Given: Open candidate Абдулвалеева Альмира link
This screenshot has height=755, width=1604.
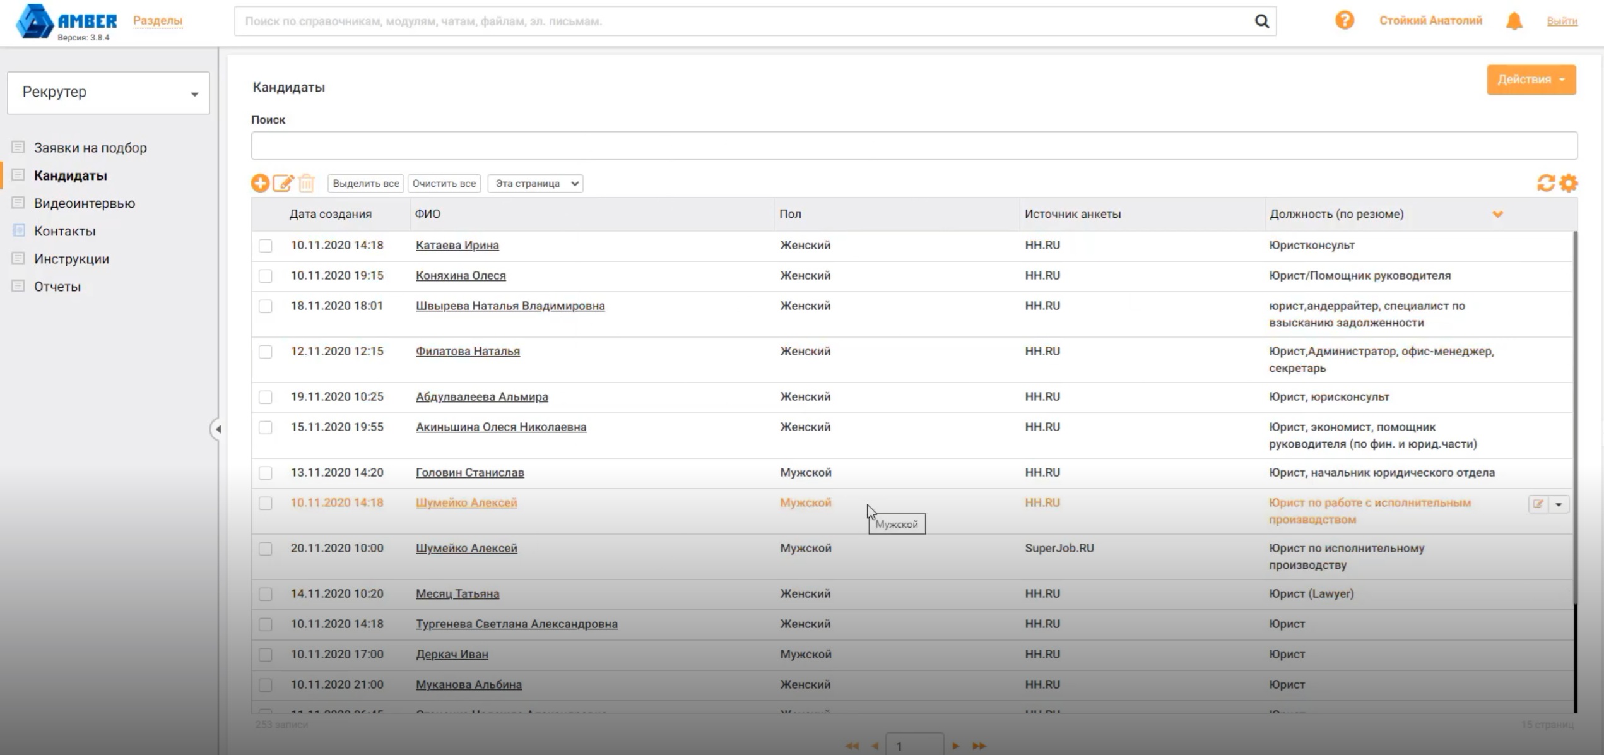Looking at the screenshot, I should click(482, 396).
